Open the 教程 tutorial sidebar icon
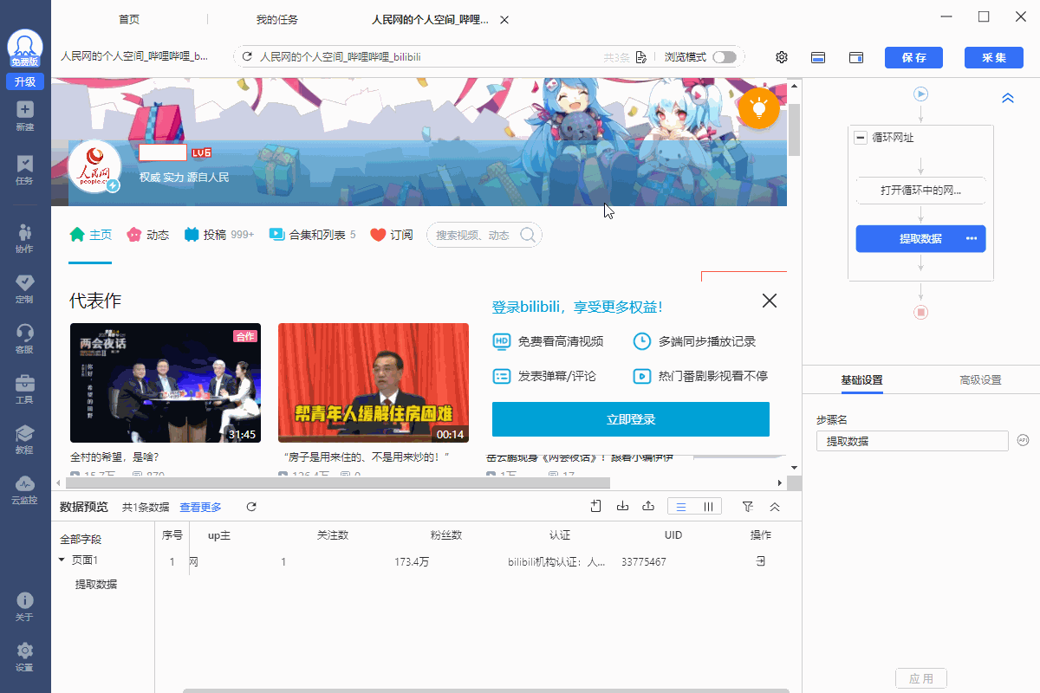1040x693 pixels. click(24, 439)
